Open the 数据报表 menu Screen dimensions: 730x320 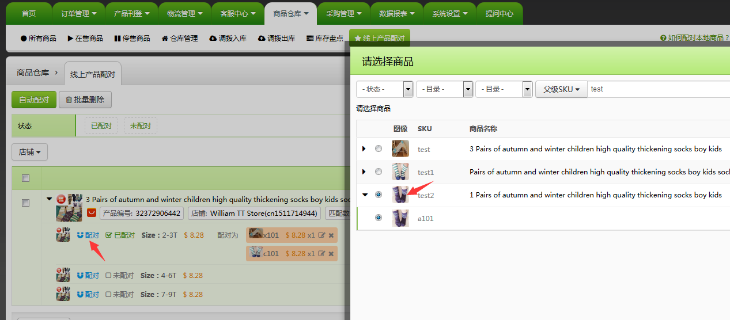397,13
